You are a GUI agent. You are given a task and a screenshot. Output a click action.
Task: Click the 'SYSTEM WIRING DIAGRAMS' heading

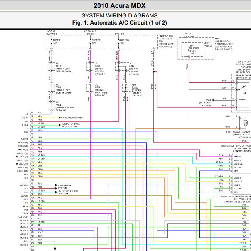tap(119, 16)
